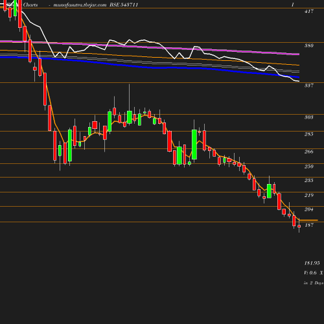Select the 235 price axis label
The image size is (324, 324).
click(x=309, y=180)
